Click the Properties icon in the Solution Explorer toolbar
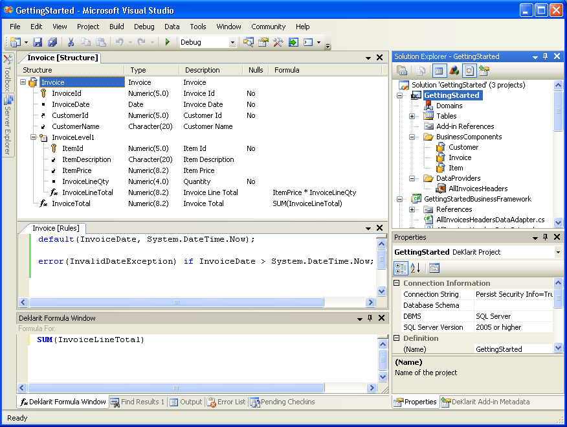Image resolution: width=567 pixels, height=427 pixels. click(402, 71)
